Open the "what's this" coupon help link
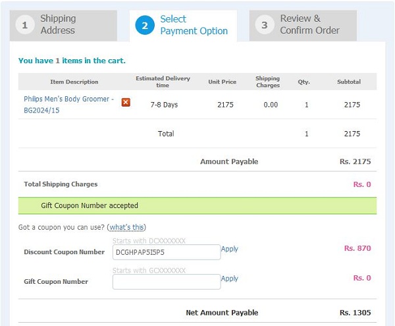 pos(126,227)
